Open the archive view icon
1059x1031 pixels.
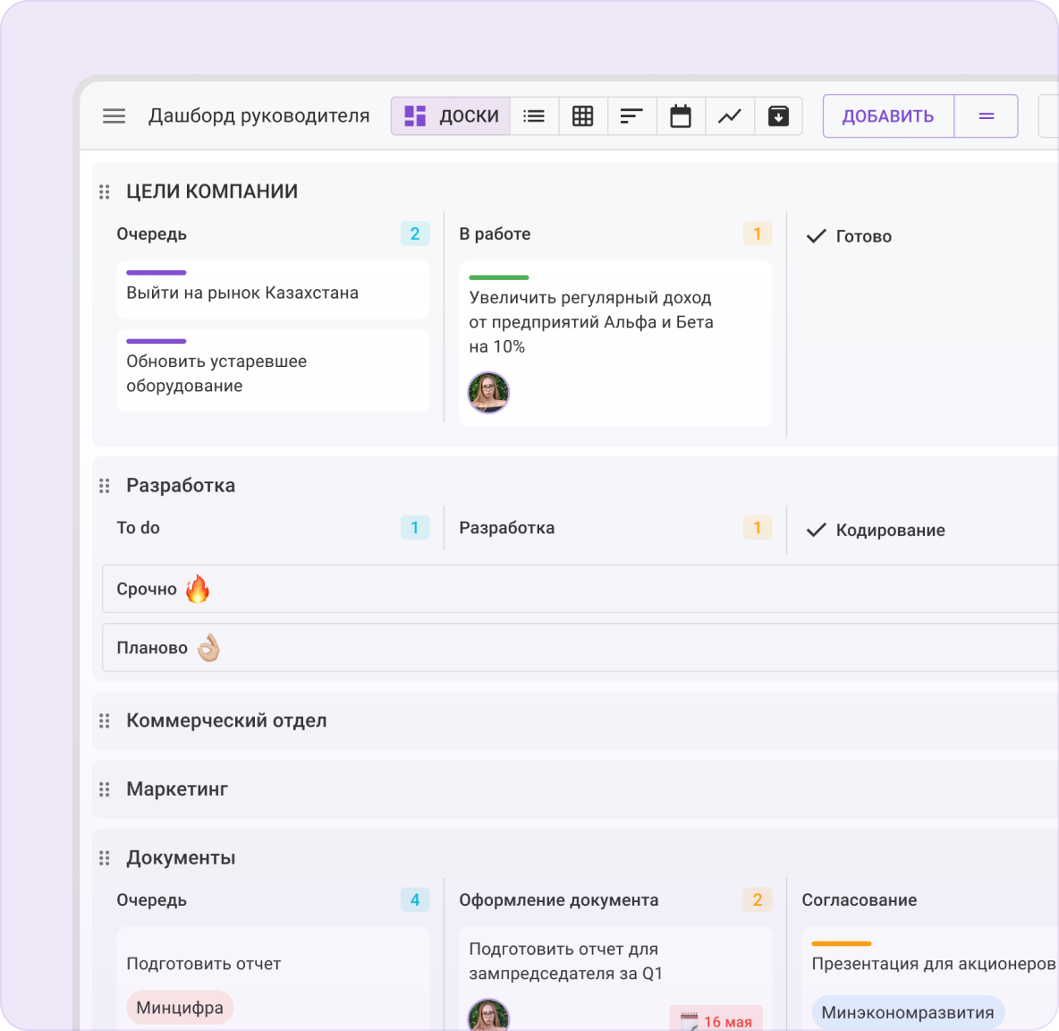click(778, 116)
